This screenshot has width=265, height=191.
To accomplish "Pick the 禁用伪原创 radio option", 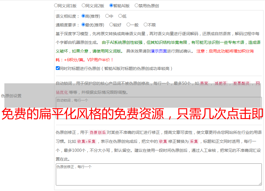I will point(136,6).
